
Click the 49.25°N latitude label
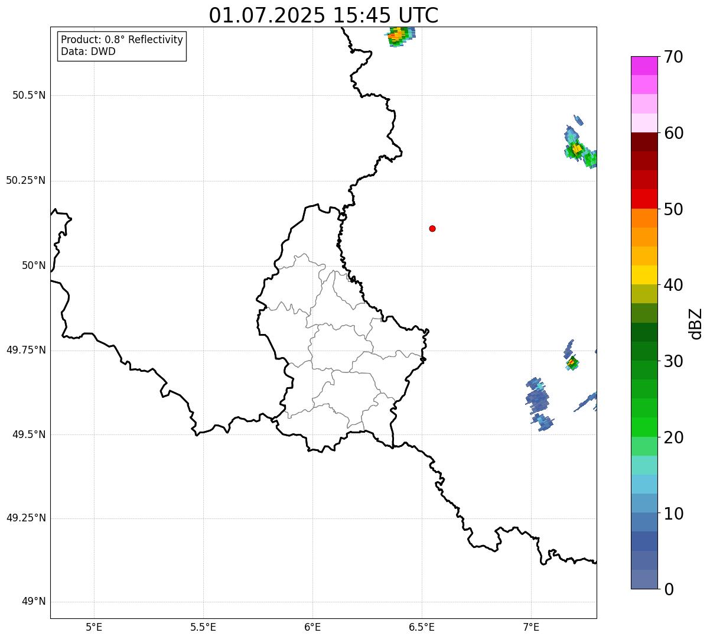[x=26, y=518]
